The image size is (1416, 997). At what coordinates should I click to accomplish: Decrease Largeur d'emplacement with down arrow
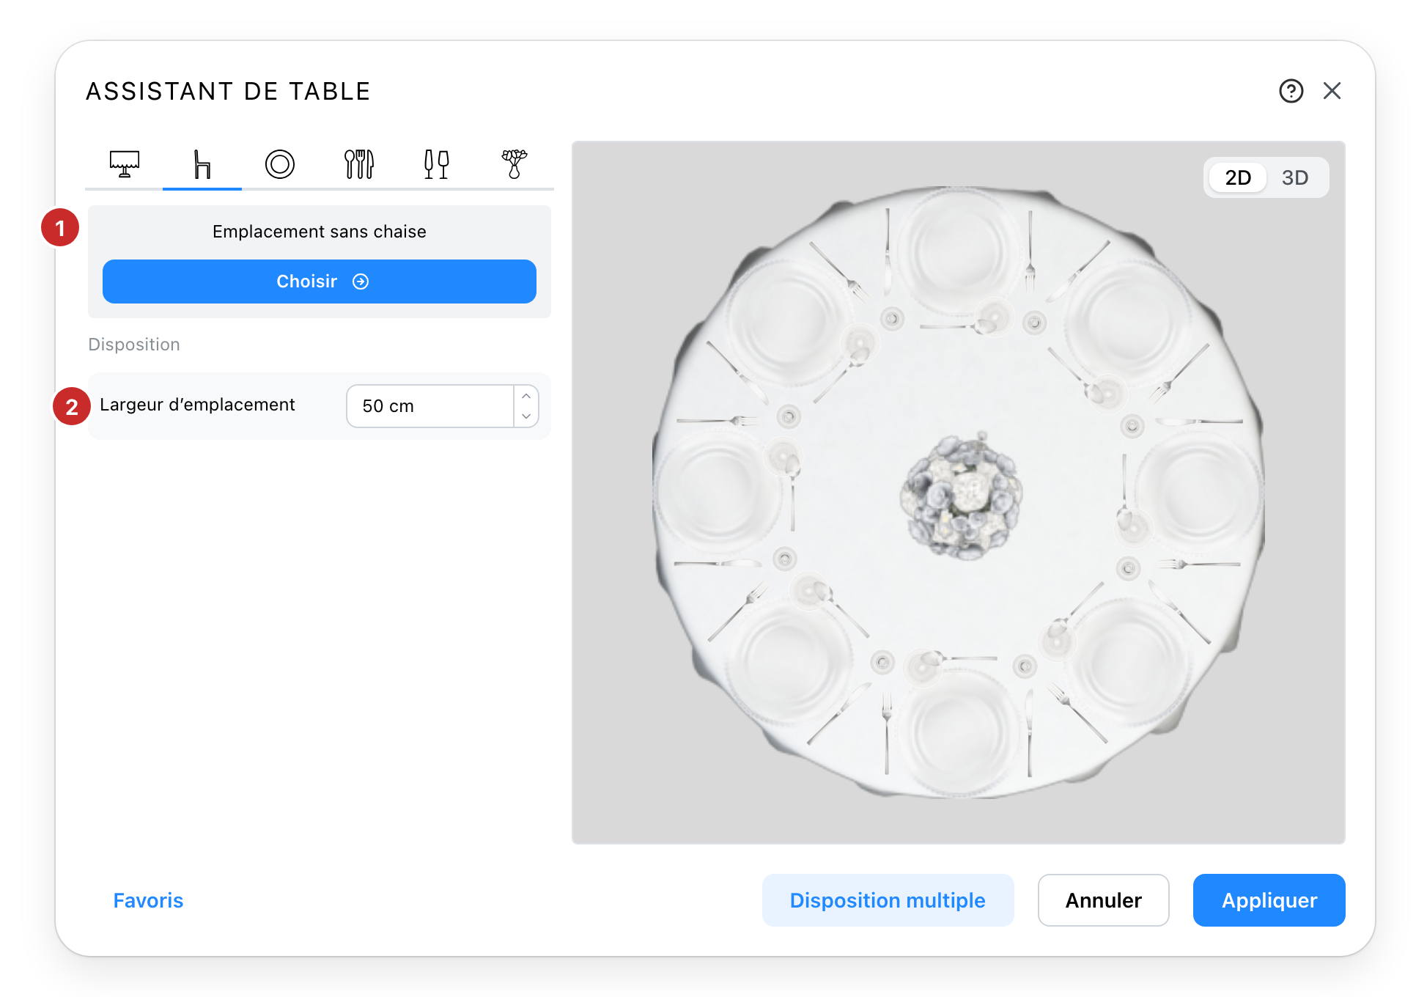(526, 416)
